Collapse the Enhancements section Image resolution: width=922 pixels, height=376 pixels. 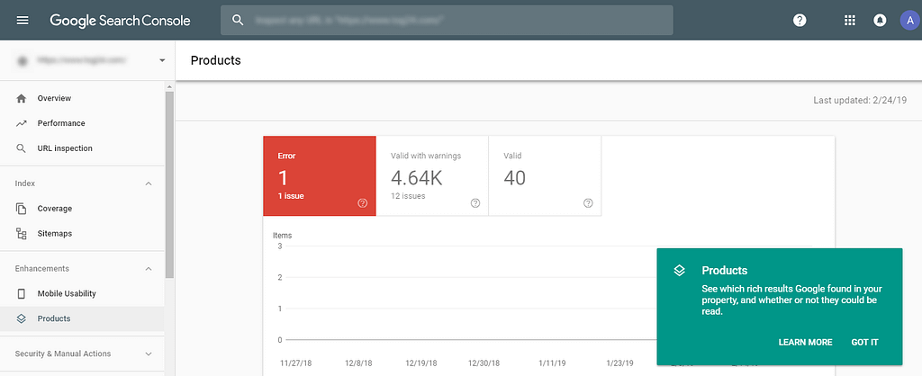click(149, 268)
